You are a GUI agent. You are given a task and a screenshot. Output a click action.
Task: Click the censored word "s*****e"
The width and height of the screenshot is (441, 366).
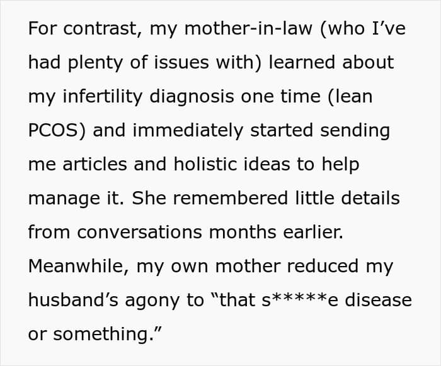pyautogui.click(x=304, y=301)
